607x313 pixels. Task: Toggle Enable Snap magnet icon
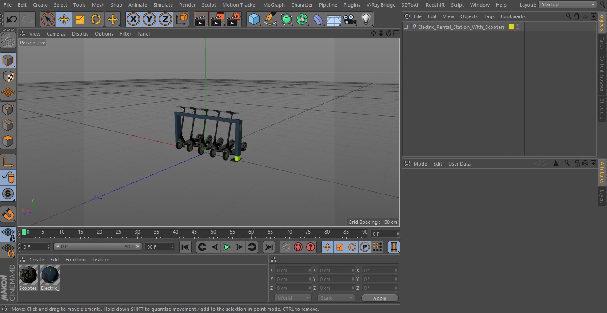coord(8,214)
